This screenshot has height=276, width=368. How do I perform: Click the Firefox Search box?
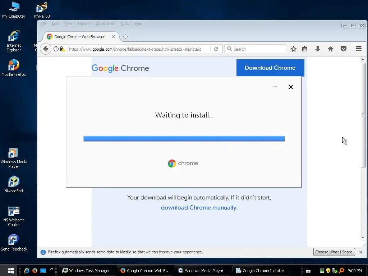tap(255, 49)
